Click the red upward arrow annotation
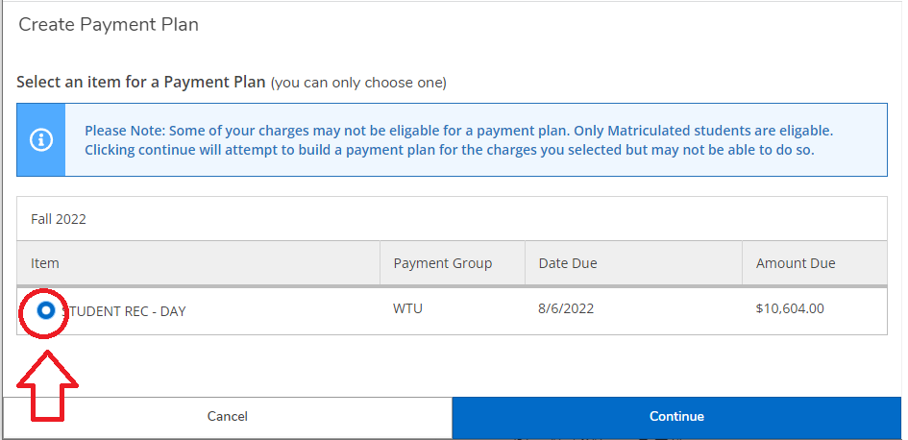 (x=47, y=386)
